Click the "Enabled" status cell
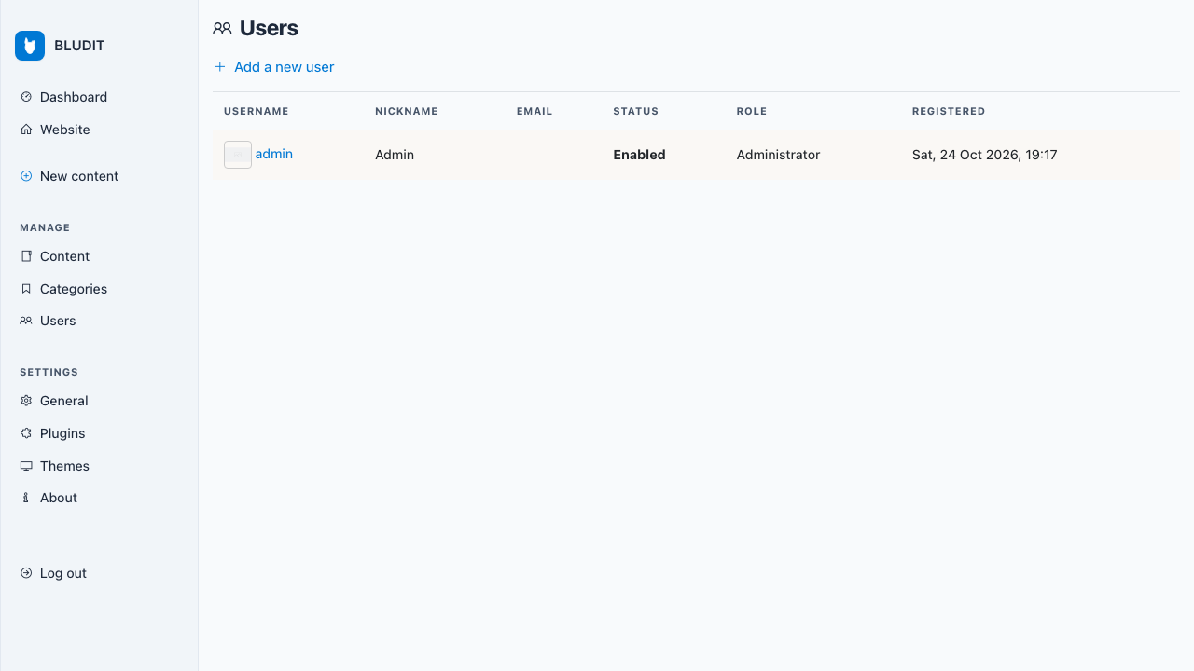 point(639,155)
